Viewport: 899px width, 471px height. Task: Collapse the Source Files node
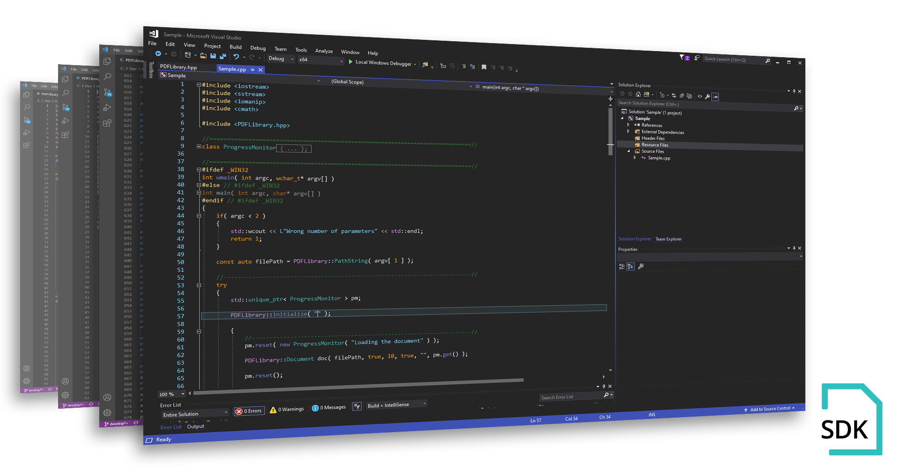coord(628,151)
